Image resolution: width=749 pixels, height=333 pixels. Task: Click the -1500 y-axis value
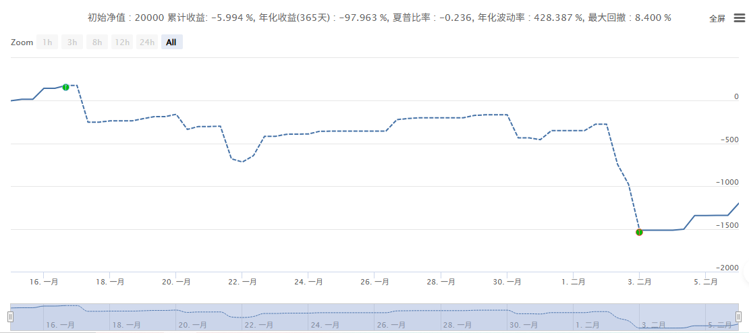point(729,225)
